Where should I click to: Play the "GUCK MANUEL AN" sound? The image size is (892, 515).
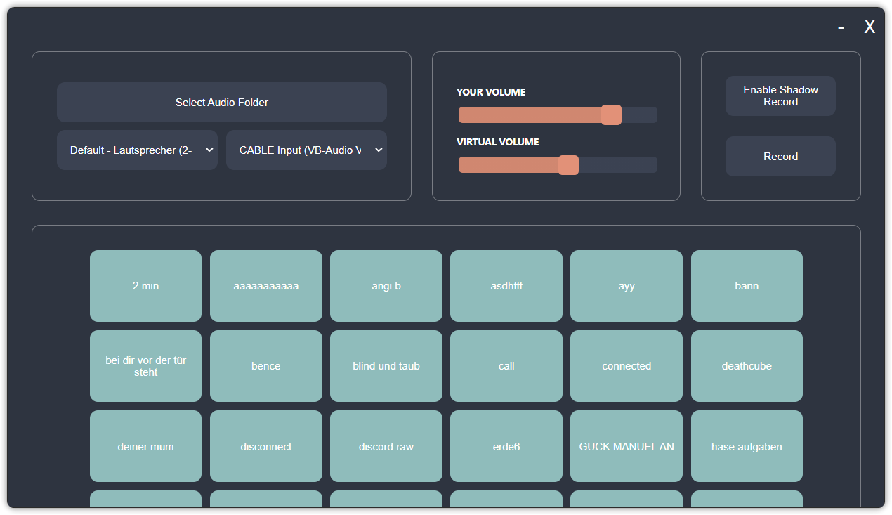tap(627, 446)
